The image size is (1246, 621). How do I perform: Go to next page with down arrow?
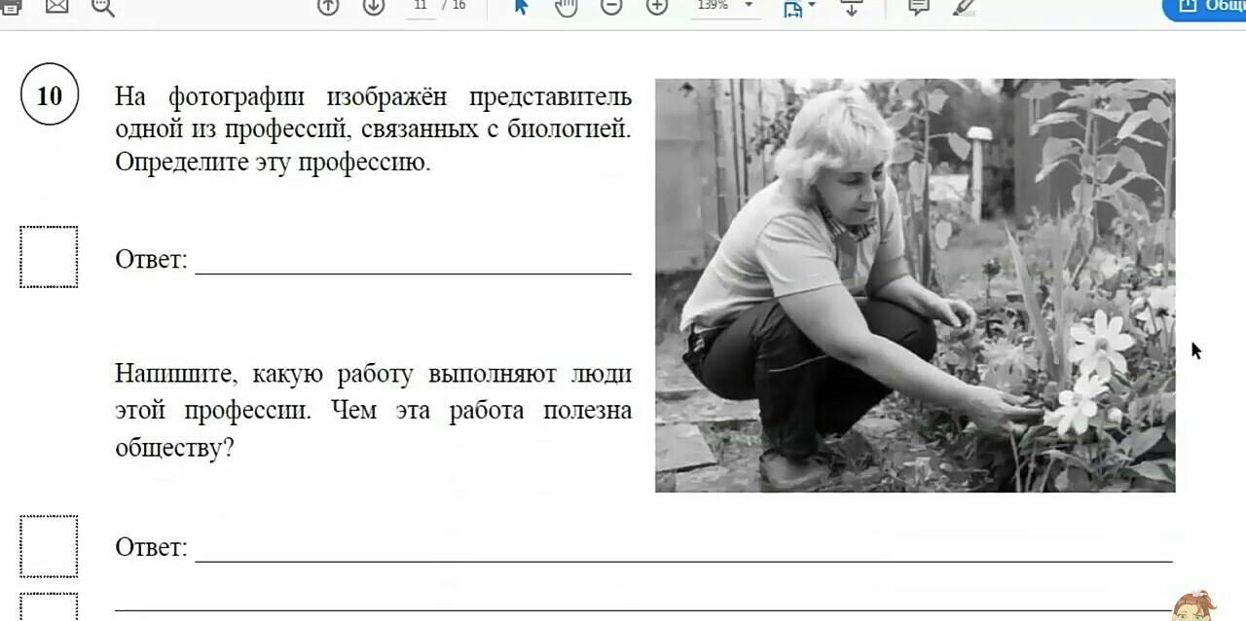click(374, 6)
